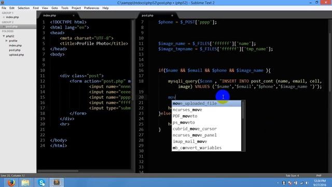Click line number 11 in index.php gutter
The image size is (332, 187).
(43, 76)
